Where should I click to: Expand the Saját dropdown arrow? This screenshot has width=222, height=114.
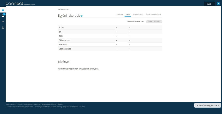[x=214, y=4]
